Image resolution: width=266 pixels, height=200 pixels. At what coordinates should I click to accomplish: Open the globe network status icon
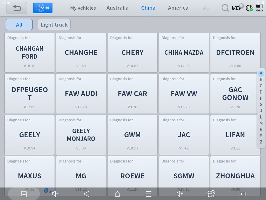tap(249, 8)
